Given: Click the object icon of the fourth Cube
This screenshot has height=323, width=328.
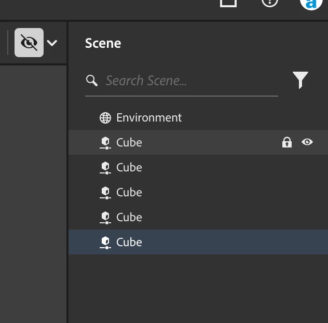Looking at the screenshot, I should pos(105,217).
